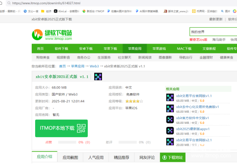Open 文章教程 in navigation bar

tap(209, 49)
